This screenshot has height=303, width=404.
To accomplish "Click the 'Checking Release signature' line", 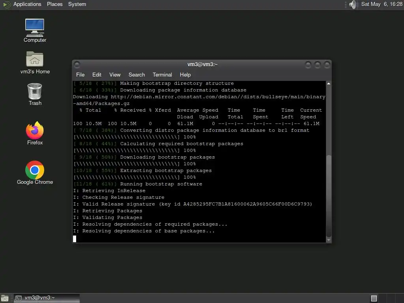I will point(118,197).
